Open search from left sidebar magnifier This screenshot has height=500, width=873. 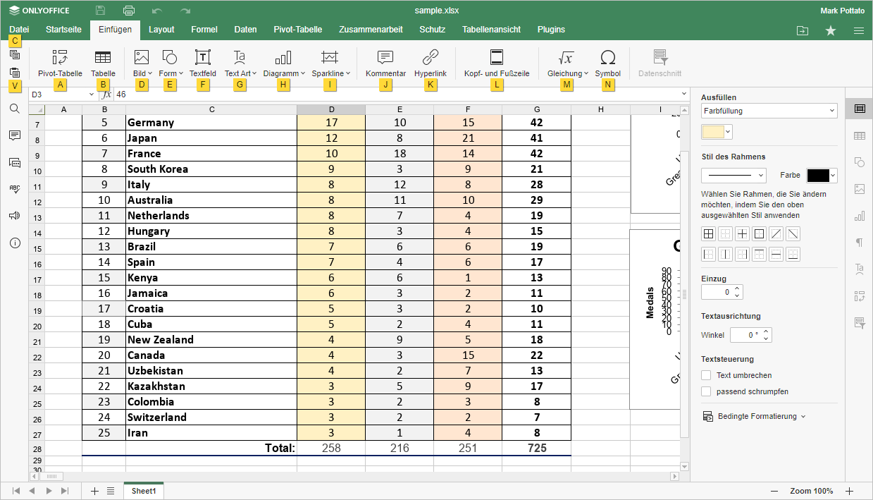click(15, 109)
